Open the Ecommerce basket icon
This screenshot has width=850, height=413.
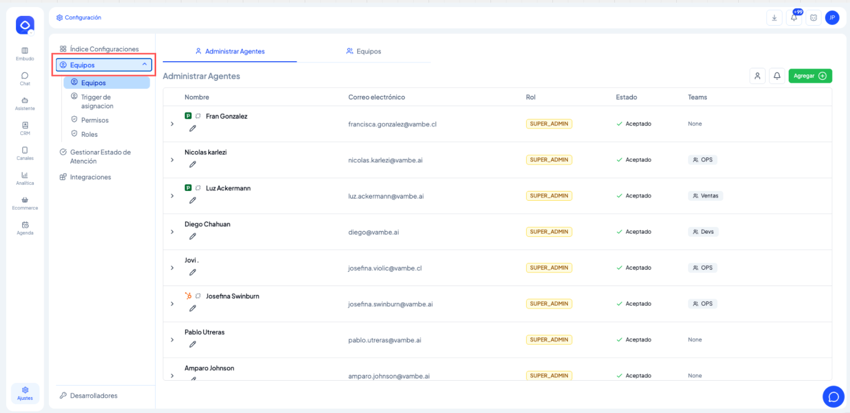25,203
